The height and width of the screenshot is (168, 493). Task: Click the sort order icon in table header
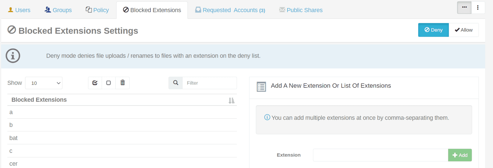231,100
